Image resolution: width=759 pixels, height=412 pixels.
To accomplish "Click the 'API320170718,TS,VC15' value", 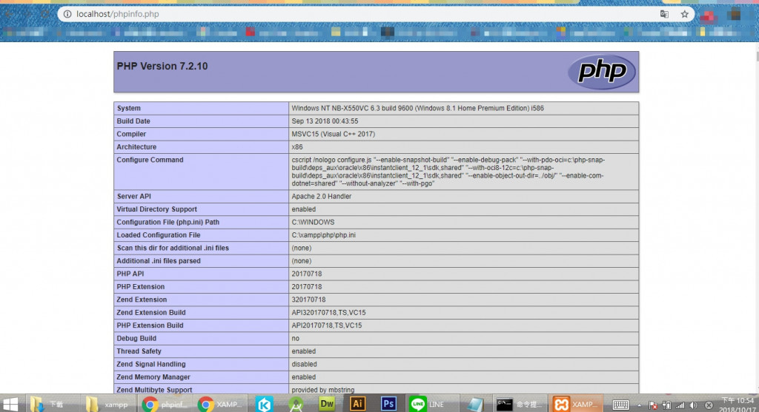I will [x=328, y=312].
